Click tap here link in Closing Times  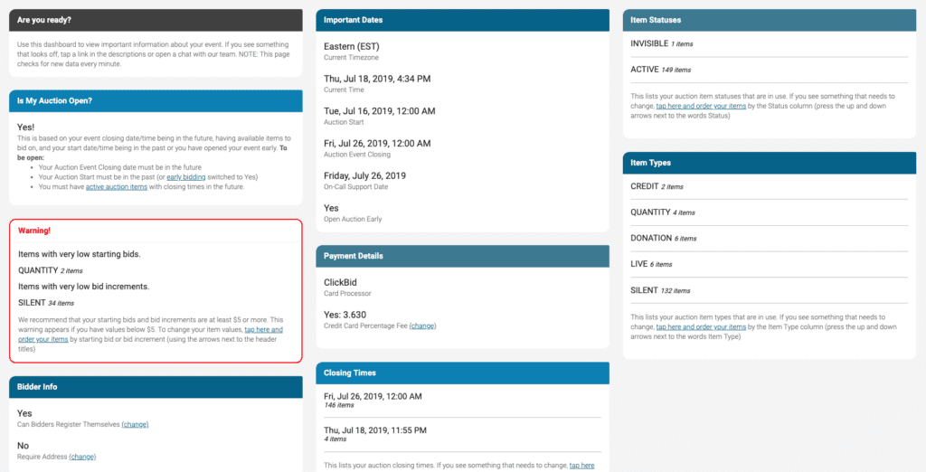[581, 465]
